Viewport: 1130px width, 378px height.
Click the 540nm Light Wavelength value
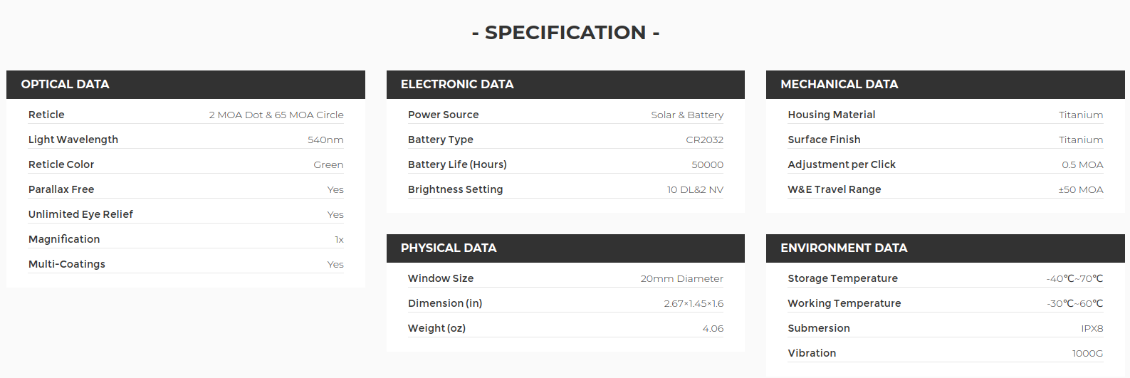325,140
